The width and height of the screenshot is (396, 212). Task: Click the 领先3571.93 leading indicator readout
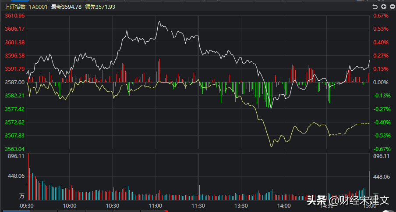pos(100,7)
